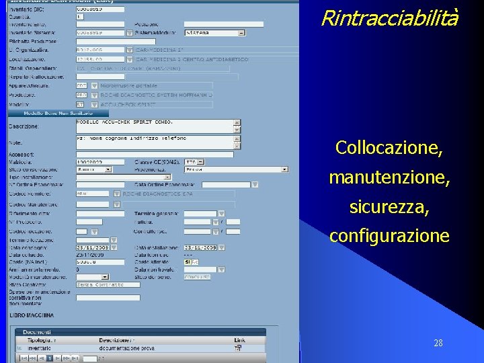Click the Costo (IVA incl.) input field
This screenshot has width=484, height=363.
(100, 262)
